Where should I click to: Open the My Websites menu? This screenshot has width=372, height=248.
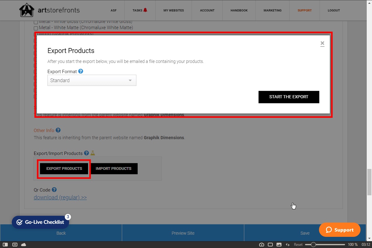click(174, 10)
